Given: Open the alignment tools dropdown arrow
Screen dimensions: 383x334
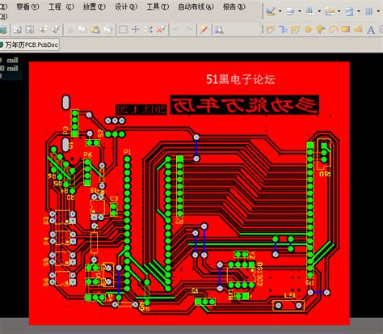Looking at the screenshot, I should click(300, 11).
